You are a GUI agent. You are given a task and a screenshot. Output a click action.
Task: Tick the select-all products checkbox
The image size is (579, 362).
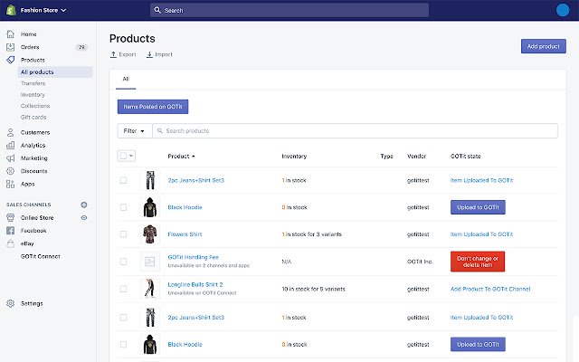click(x=123, y=156)
